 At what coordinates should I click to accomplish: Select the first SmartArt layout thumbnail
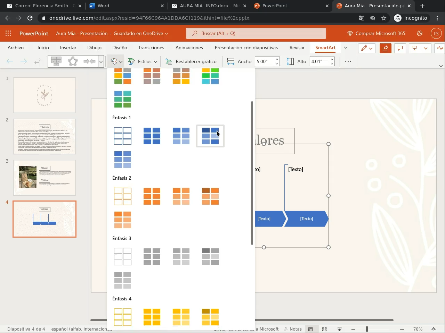pyautogui.click(x=56, y=61)
